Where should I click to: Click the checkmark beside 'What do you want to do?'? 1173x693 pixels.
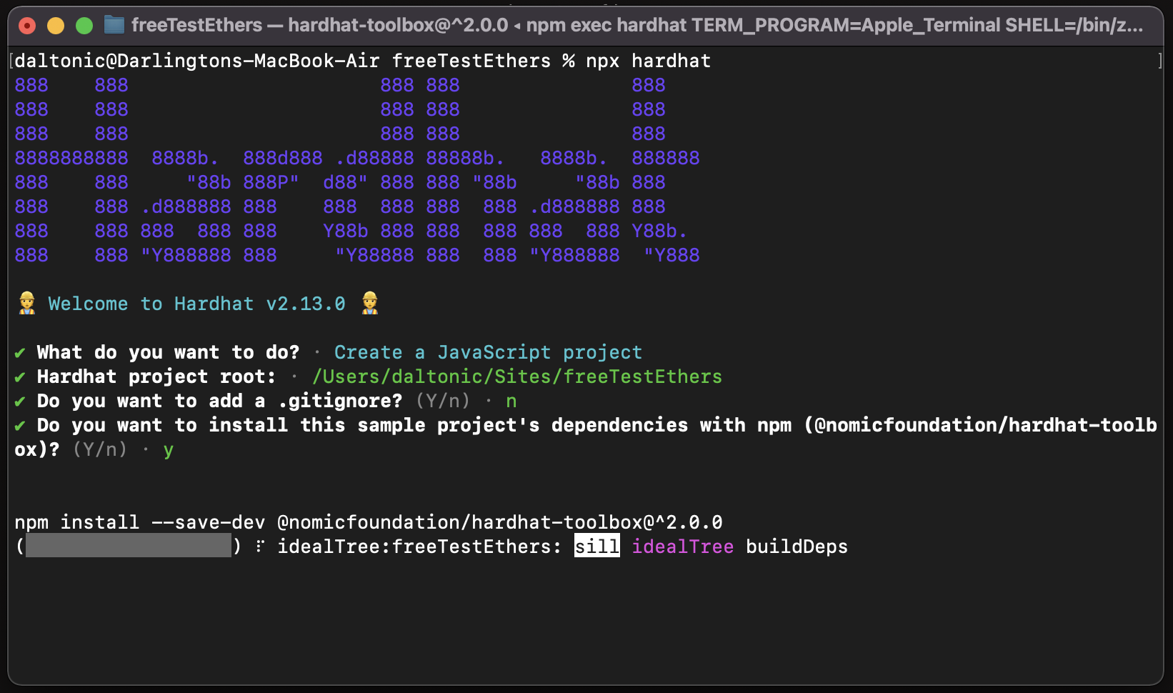point(20,353)
